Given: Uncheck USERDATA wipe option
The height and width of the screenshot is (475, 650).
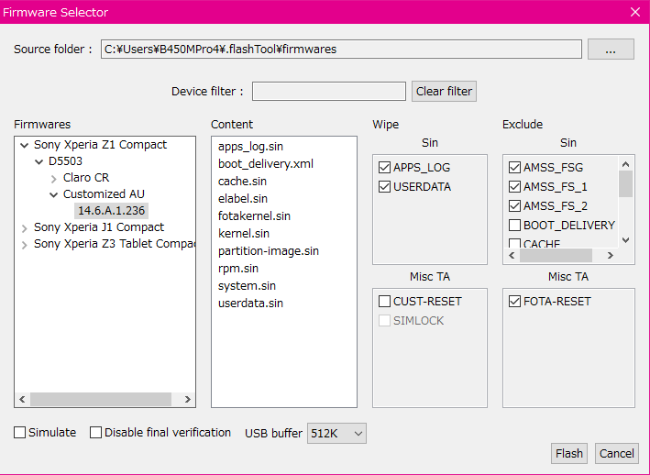Looking at the screenshot, I should tap(385, 186).
